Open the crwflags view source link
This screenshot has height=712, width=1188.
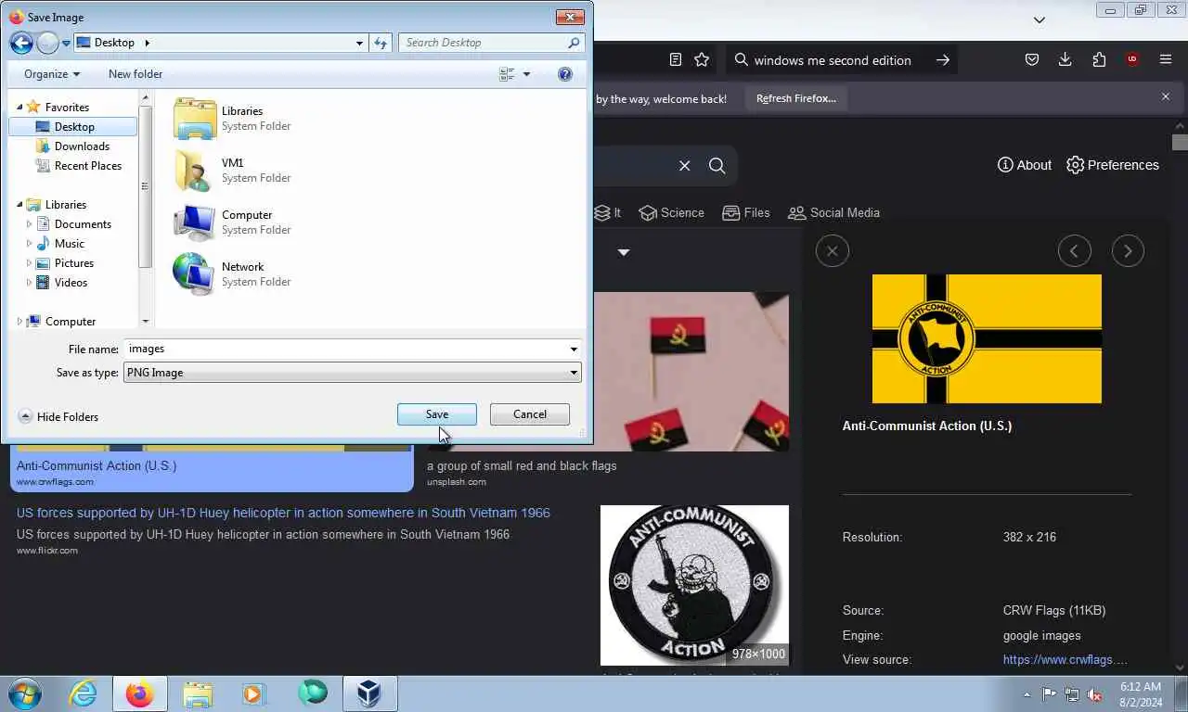click(1065, 660)
